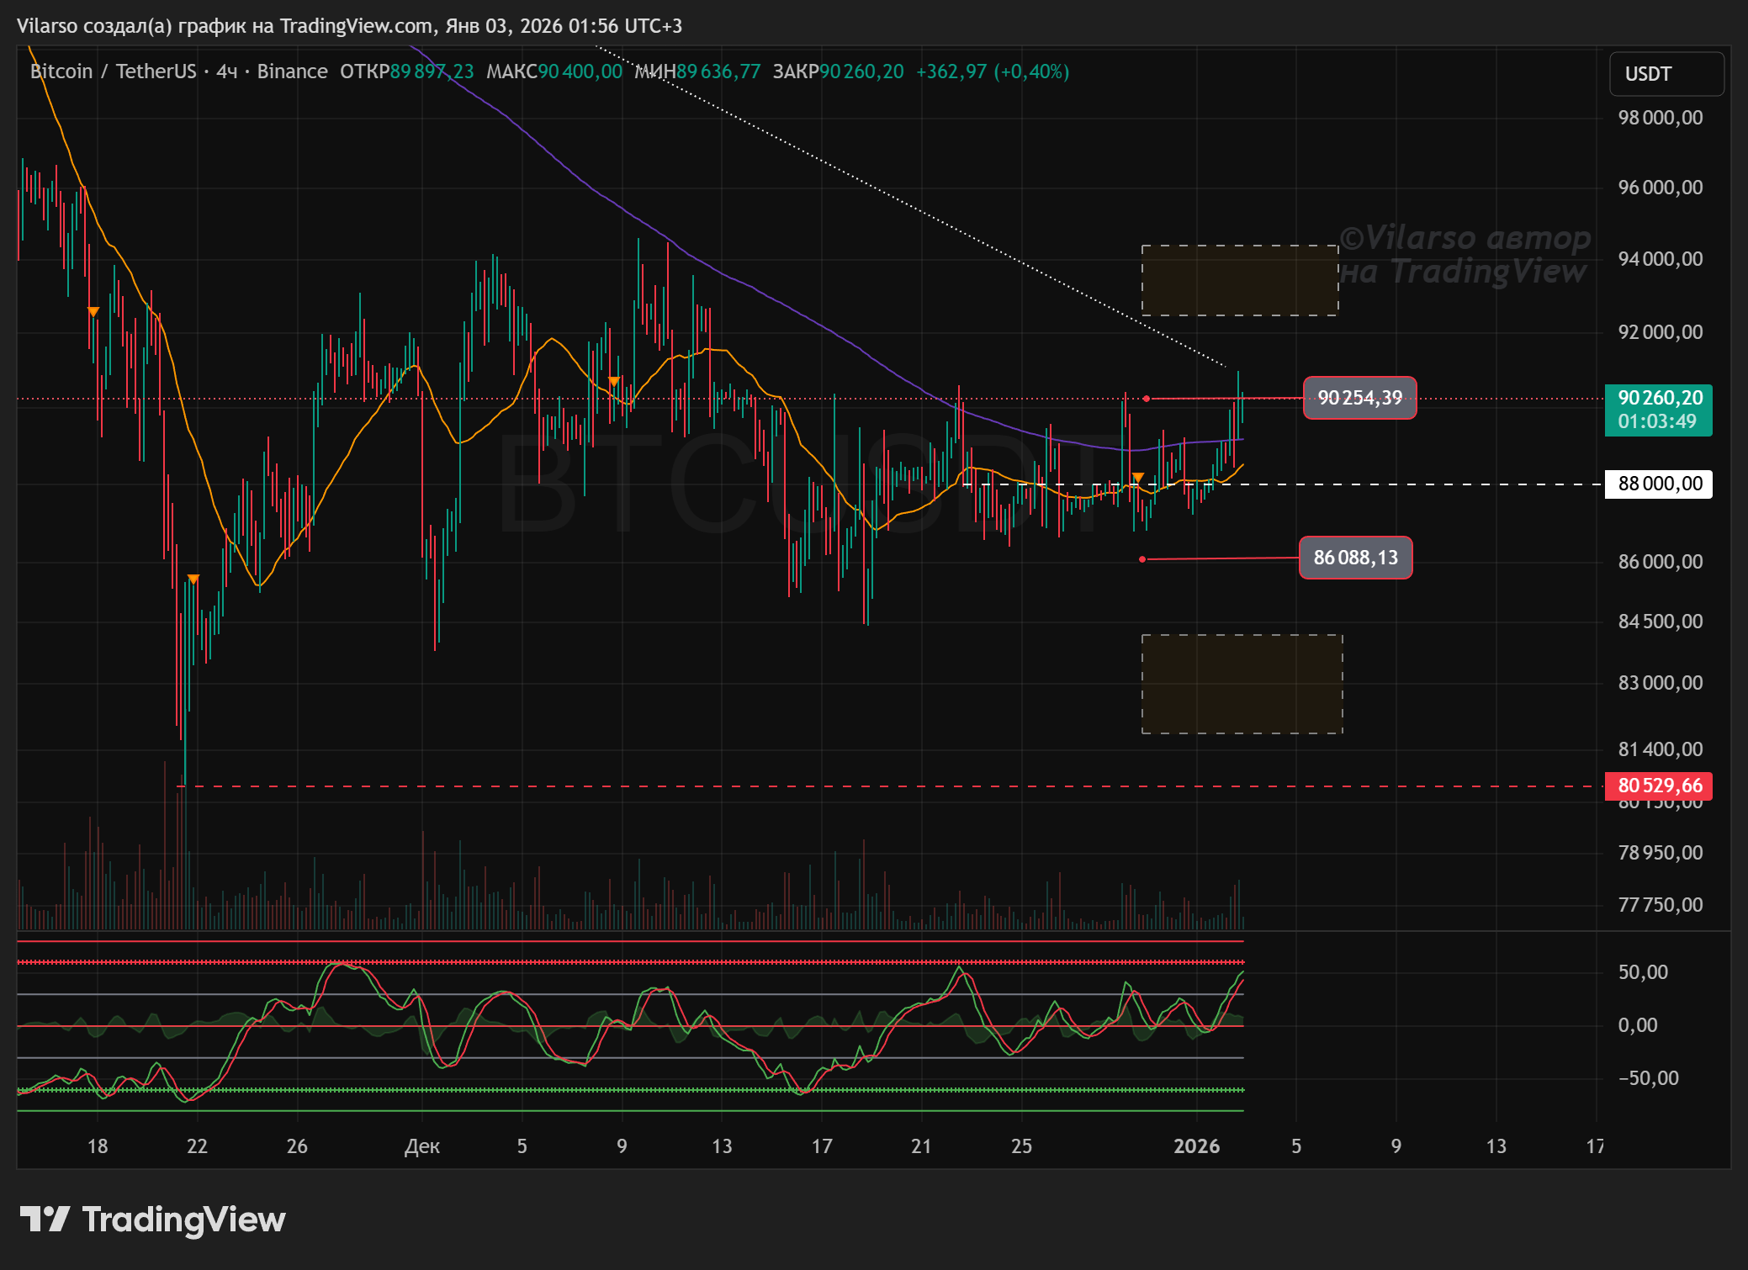Select the lower dashed target rectangle
The width and height of the screenshot is (1748, 1270).
pyautogui.click(x=1242, y=684)
